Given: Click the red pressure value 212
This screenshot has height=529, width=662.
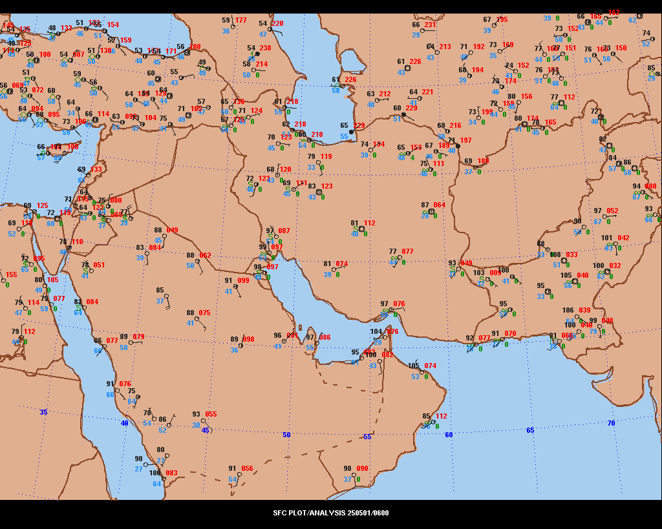Looking at the screenshot, I should (x=385, y=94).
